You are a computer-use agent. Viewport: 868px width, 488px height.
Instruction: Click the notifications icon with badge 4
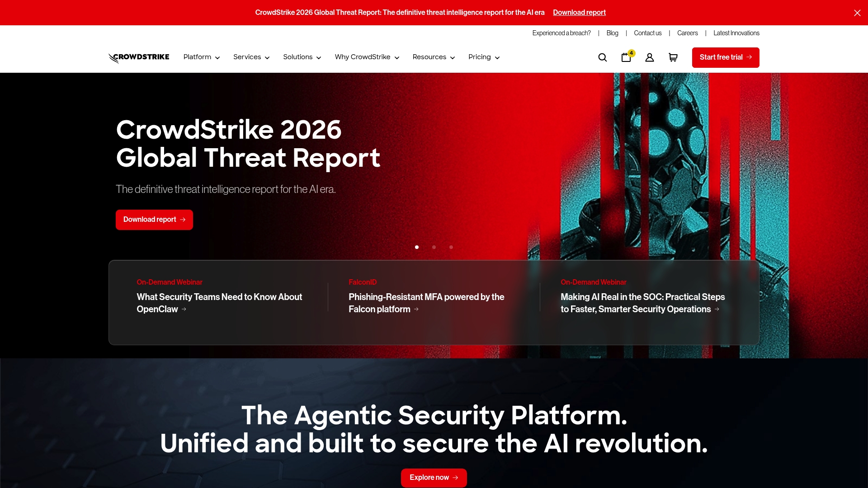point(626,57)
